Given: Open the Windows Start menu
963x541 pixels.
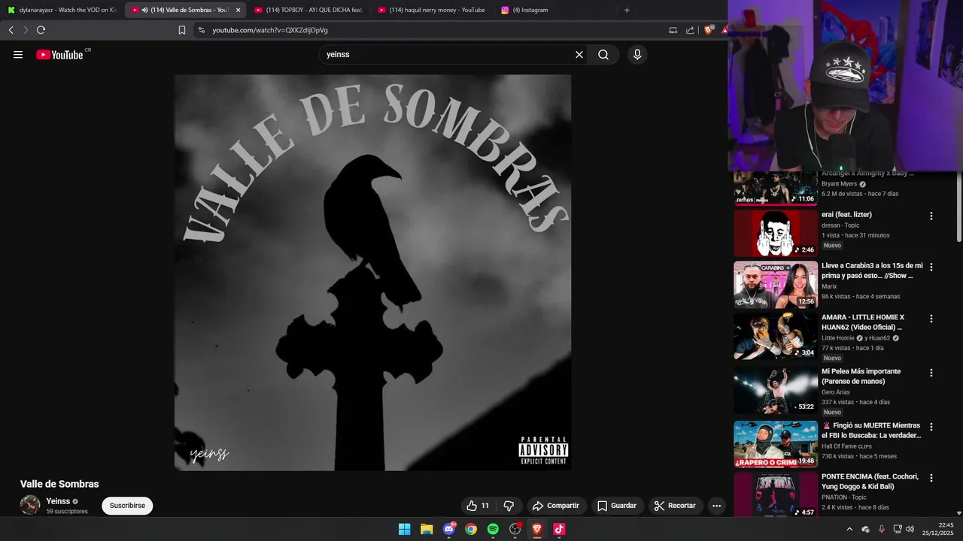Looking at the screenshot, I should coord(404,529).
